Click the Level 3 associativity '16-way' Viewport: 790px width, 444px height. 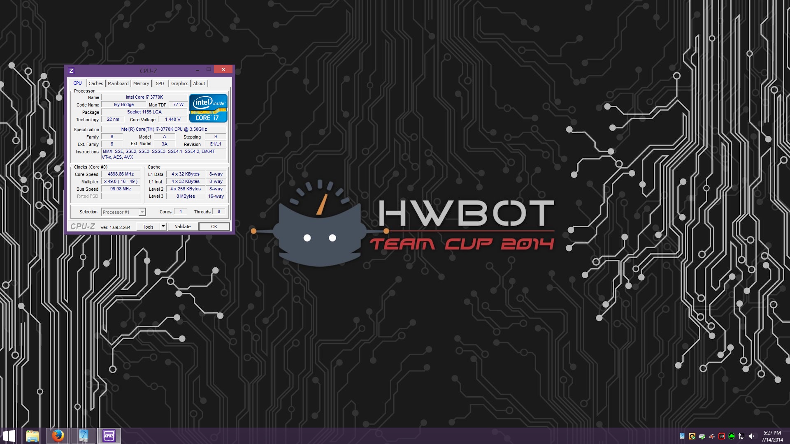point(216,197)
